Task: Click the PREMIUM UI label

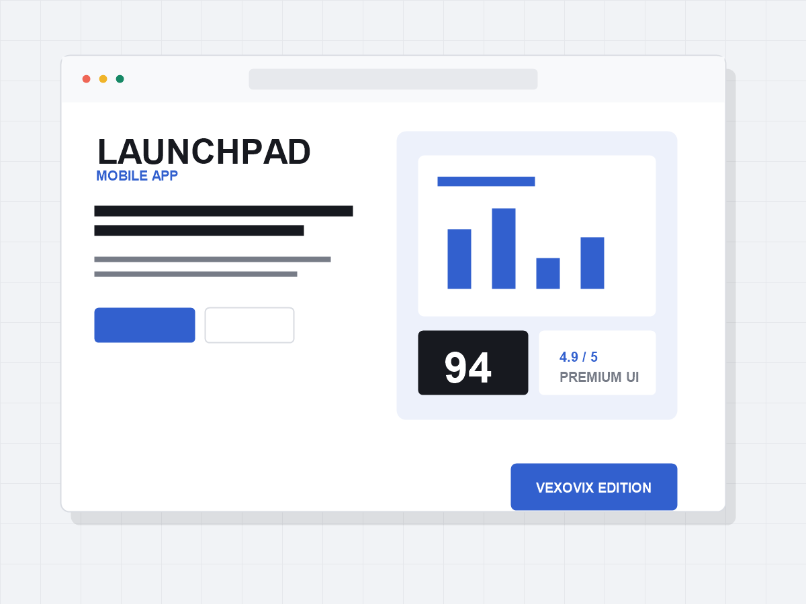Action: (598, 377)
